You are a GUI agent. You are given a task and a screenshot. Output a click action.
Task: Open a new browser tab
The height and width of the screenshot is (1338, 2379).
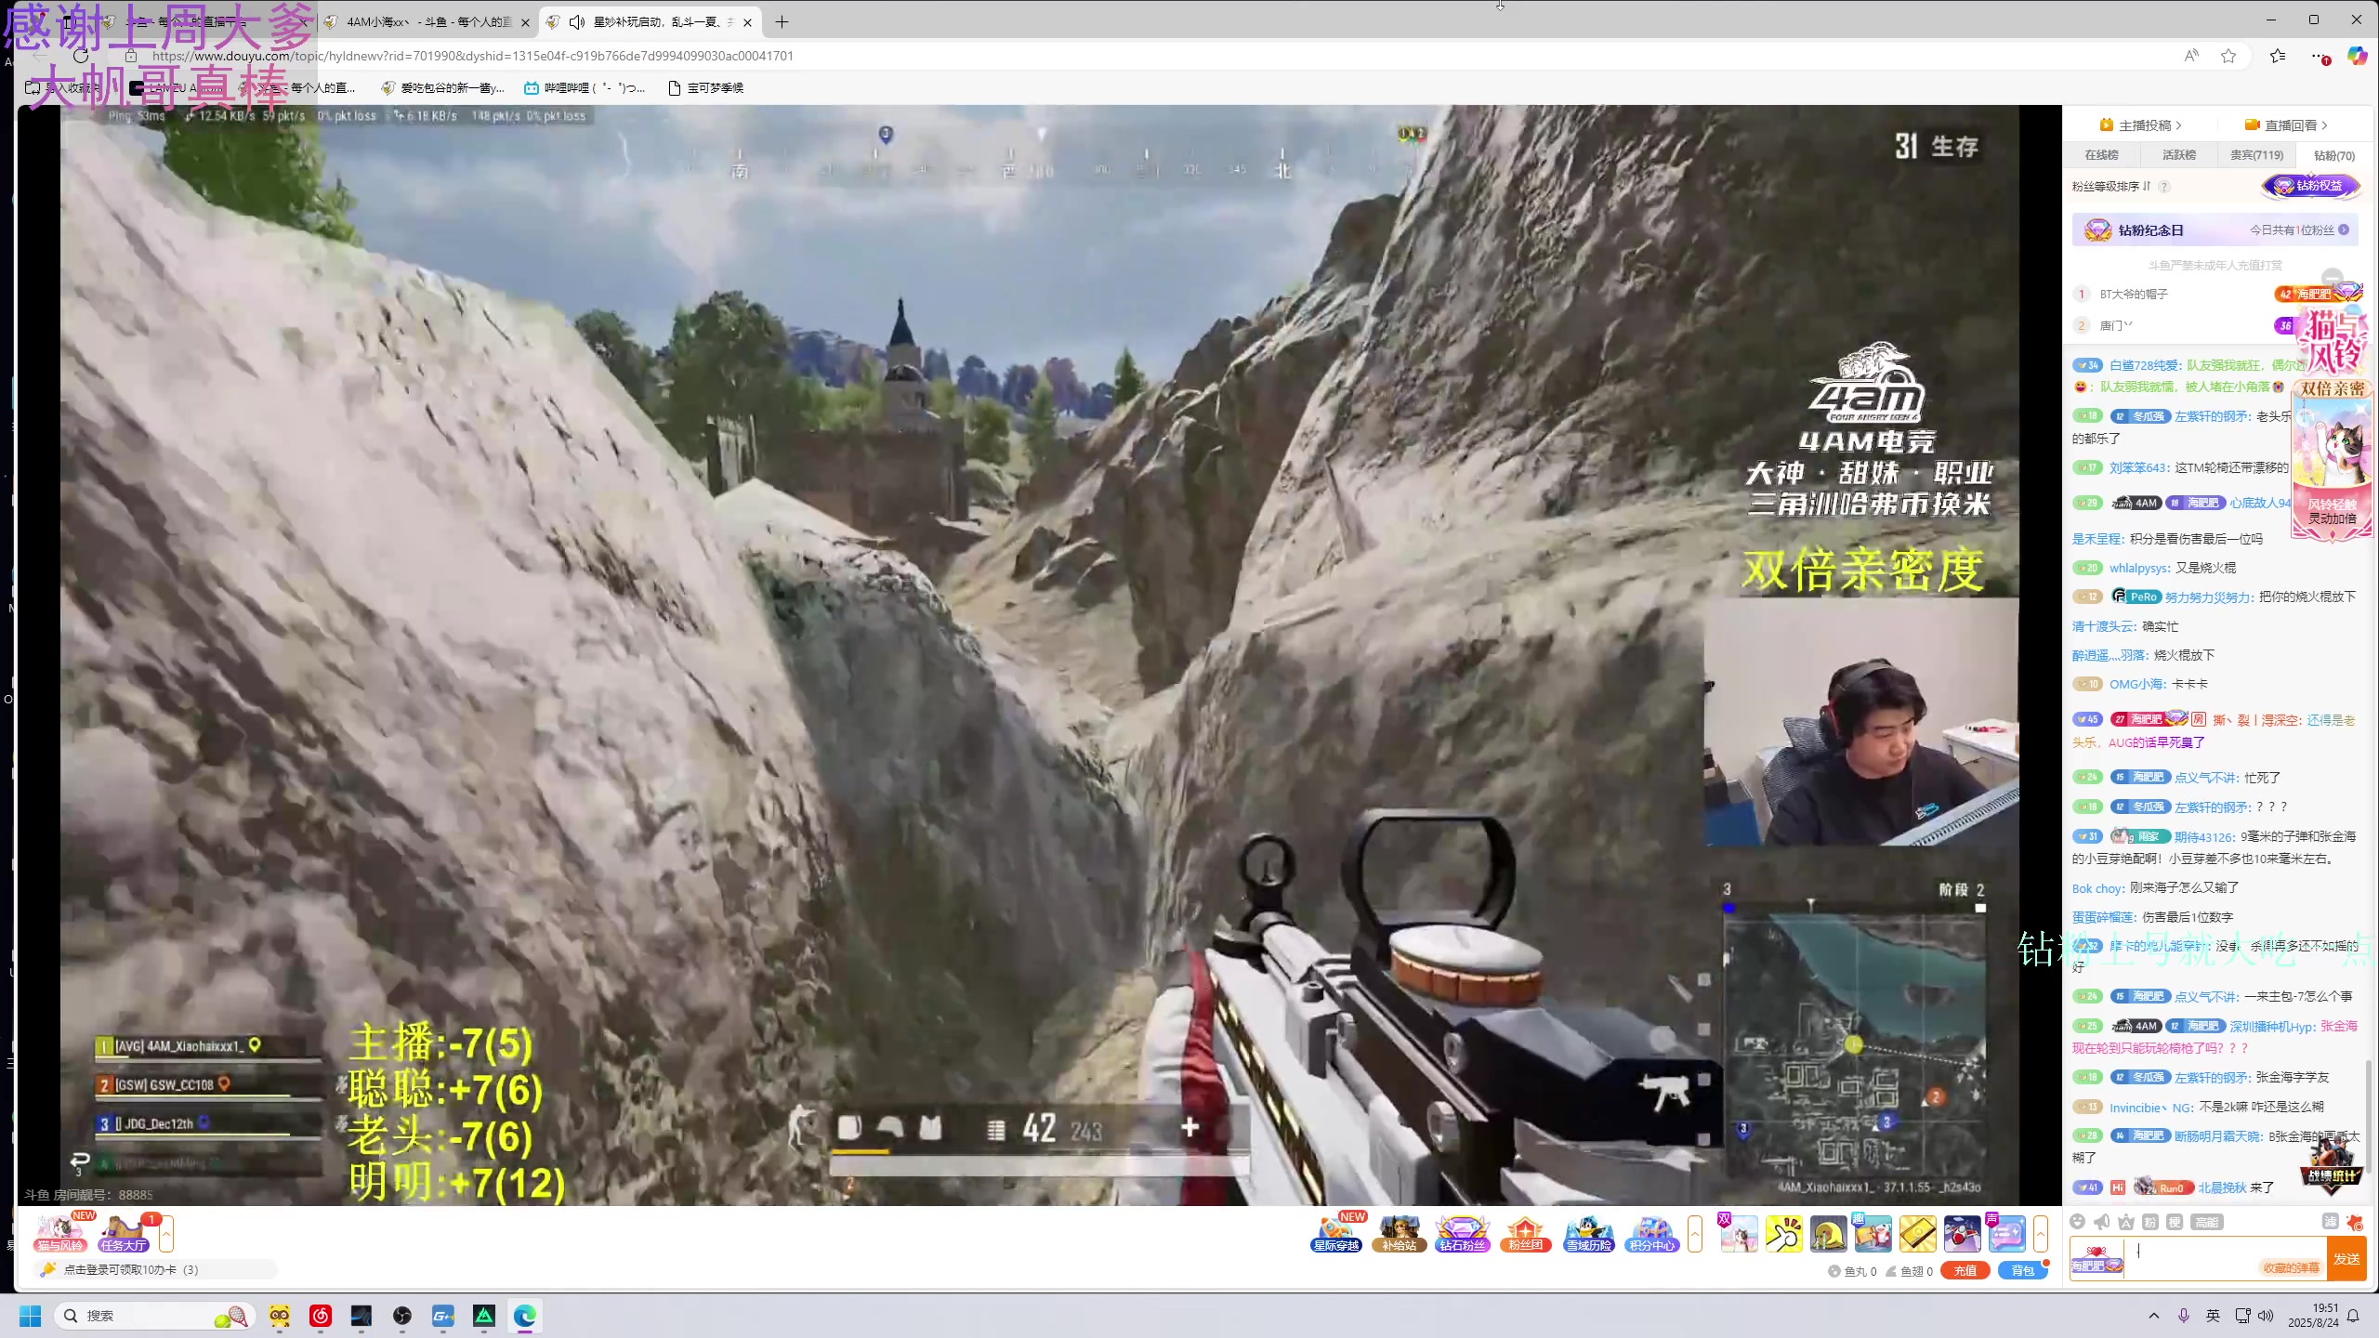782,21
